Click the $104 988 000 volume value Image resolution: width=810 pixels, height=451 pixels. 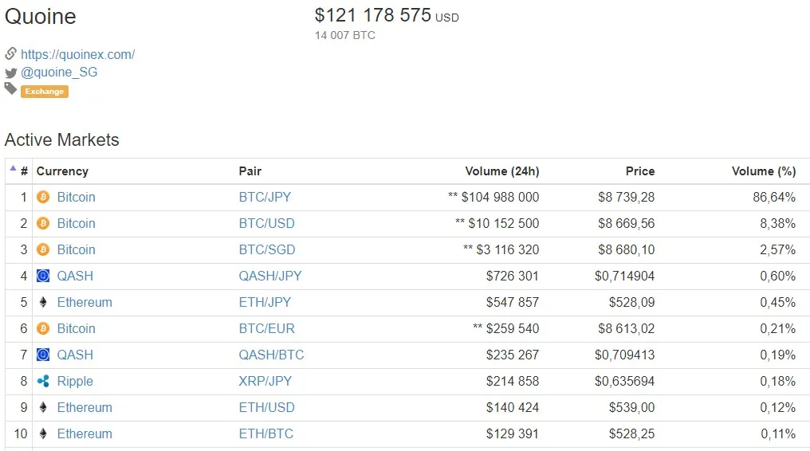pyautogui.click(x=500, y=197)
